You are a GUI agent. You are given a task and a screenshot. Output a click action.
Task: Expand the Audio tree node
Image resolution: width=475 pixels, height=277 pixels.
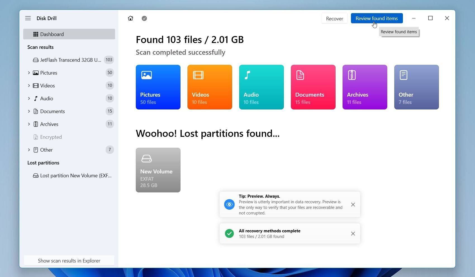29,98
